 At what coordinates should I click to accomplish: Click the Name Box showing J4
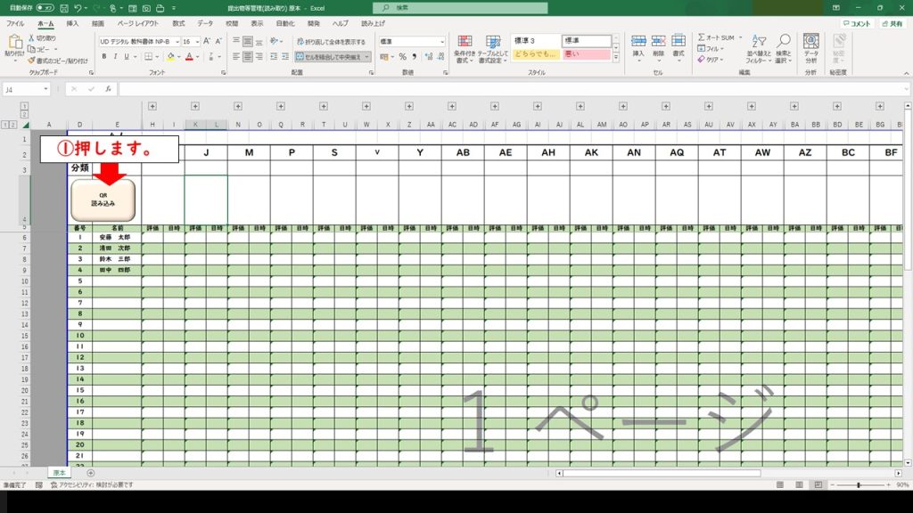point(23,89)
